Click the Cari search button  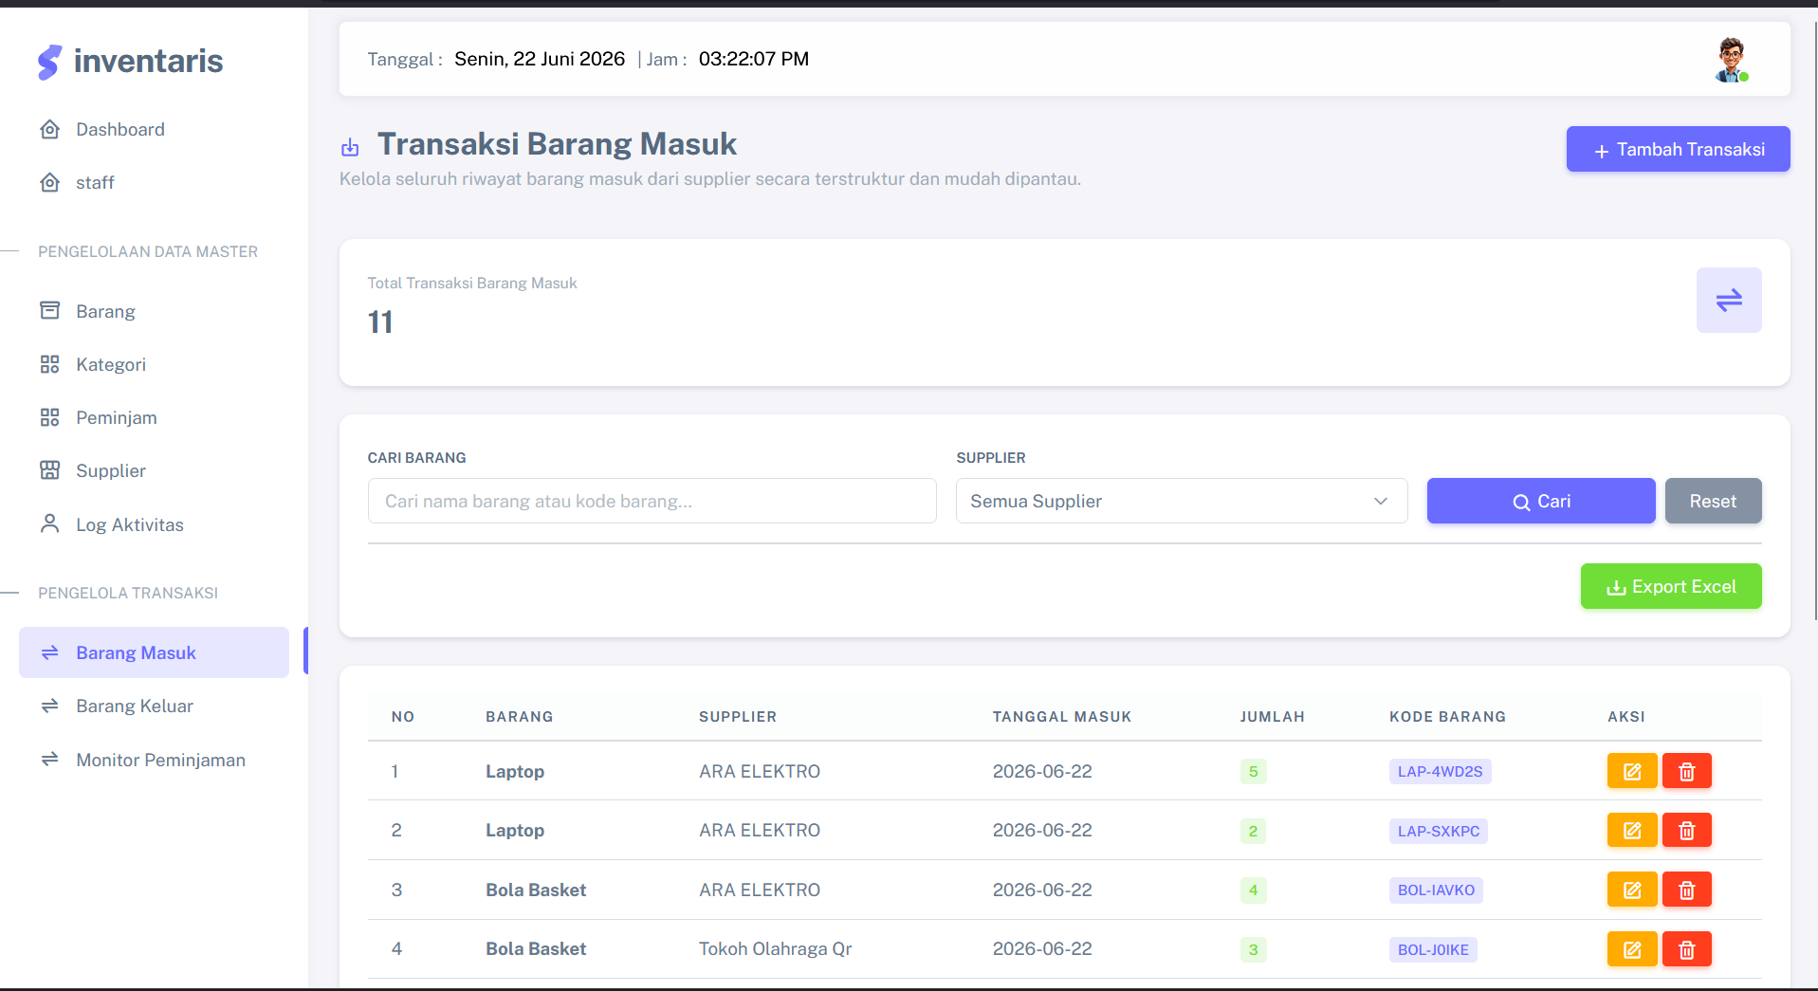(x=1541, y=501)
